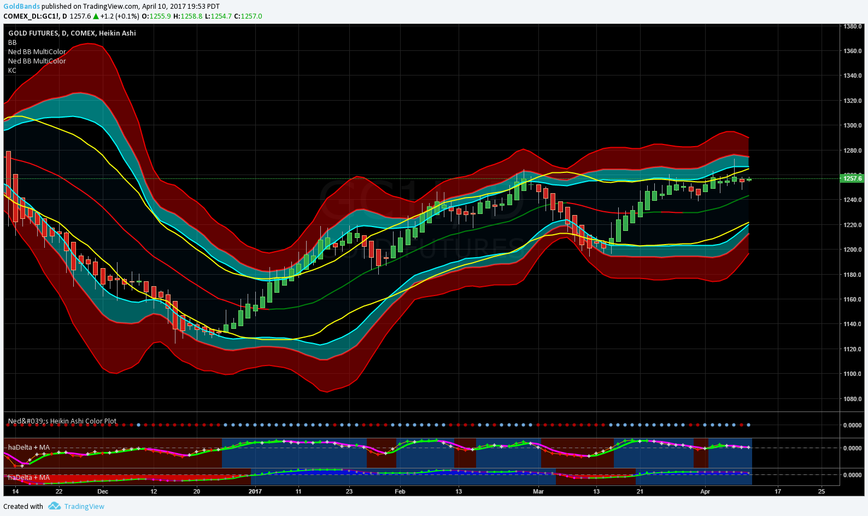Click the green up-arrow price change indicator
The height and width of the screenshot is (516, 868).
96,16
